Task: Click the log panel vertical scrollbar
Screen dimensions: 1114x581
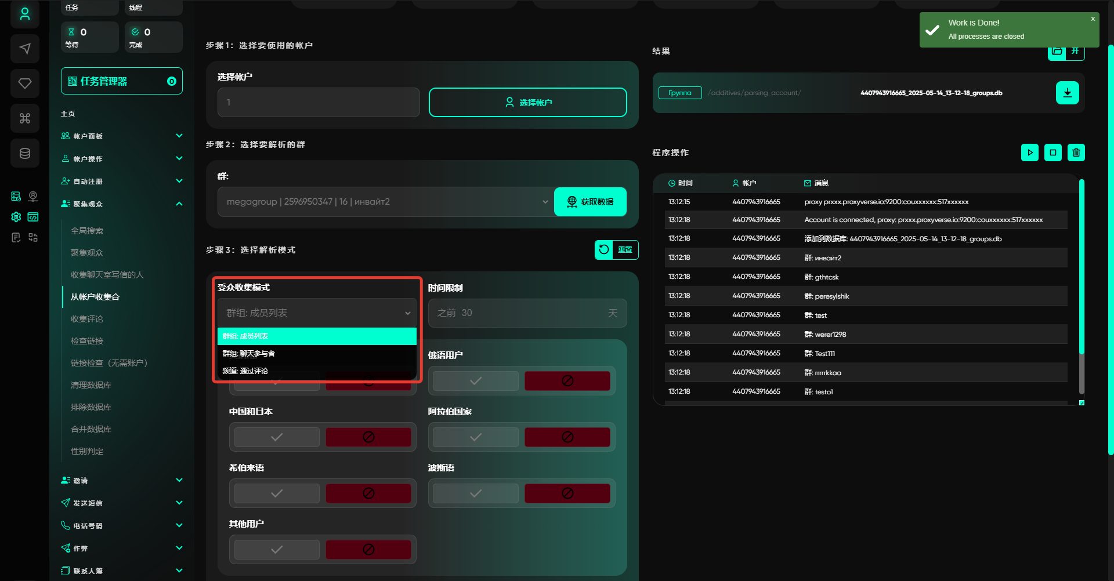Action: (1082, 267)
